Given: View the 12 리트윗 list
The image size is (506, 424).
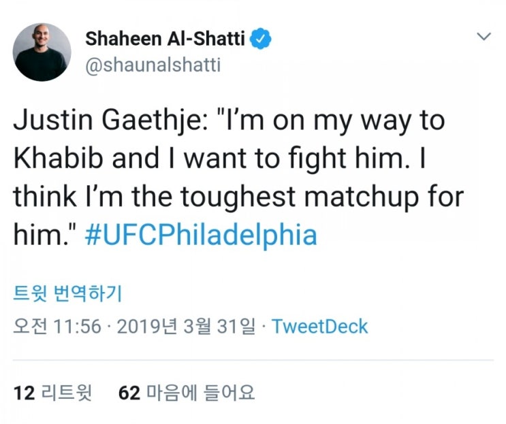Looking at the screenshot, I should click(53, 393).
